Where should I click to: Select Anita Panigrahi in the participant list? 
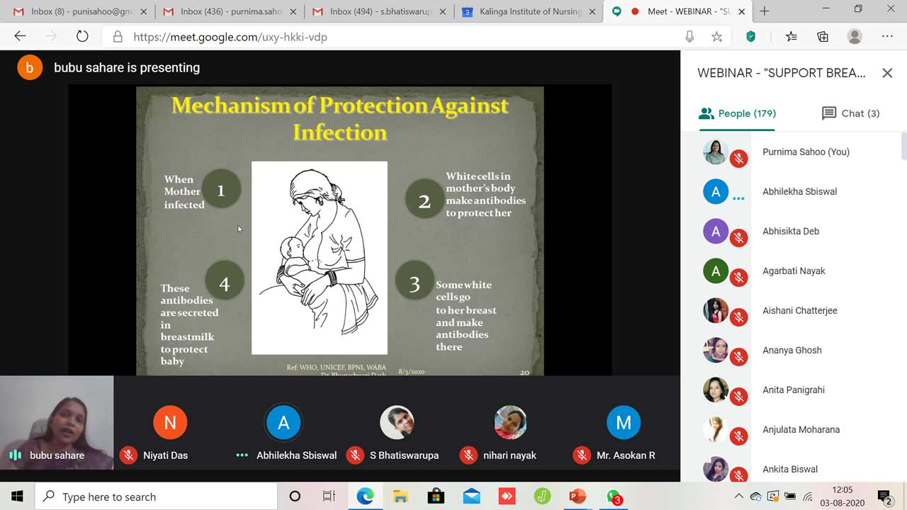pyautogui.click(x=793, y=390)
